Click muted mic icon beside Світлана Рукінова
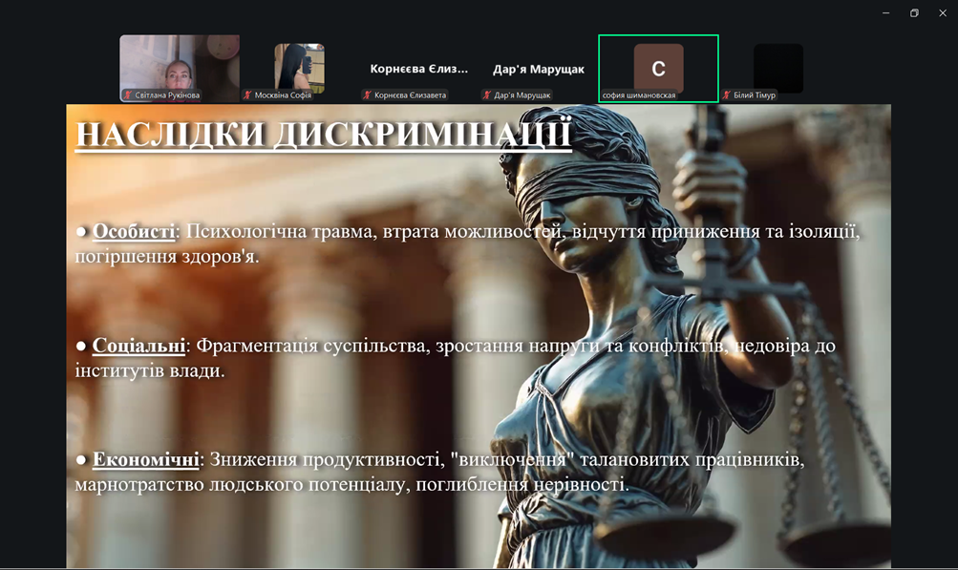This screenshot has width=958, height=570. [128, 95]
